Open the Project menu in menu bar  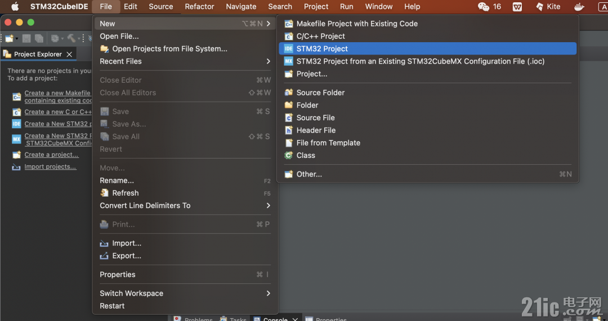pyautogui.click(x=316, y=7)
